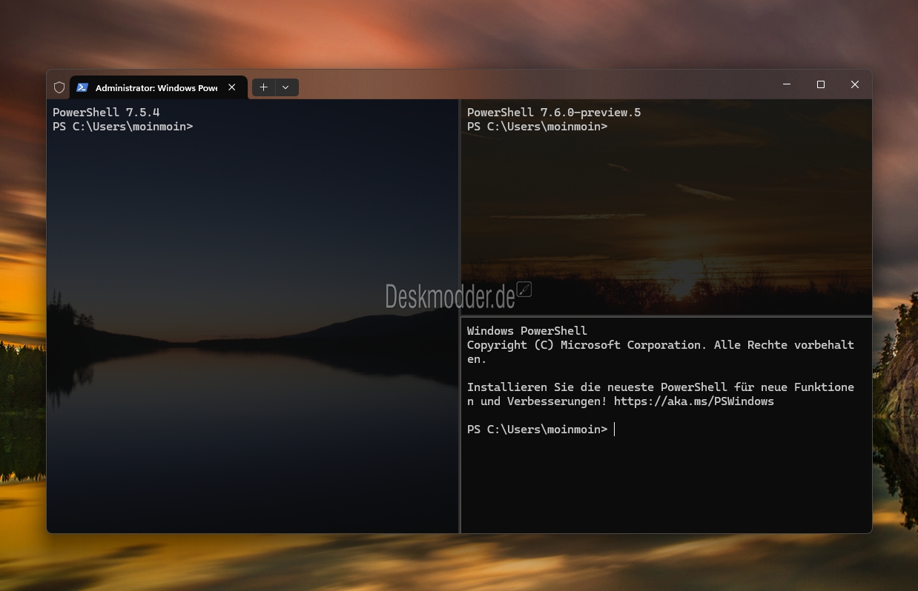Click the horizontal divider between the right panes

pos(666,316)
